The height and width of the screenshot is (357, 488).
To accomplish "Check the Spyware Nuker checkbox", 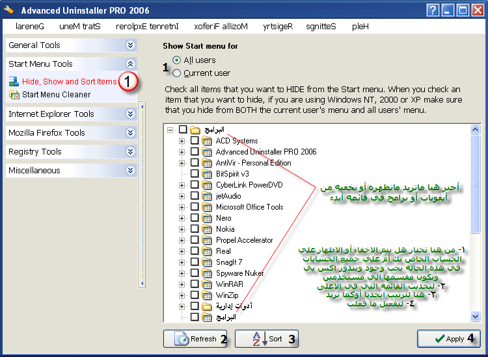I will [195, 273].
